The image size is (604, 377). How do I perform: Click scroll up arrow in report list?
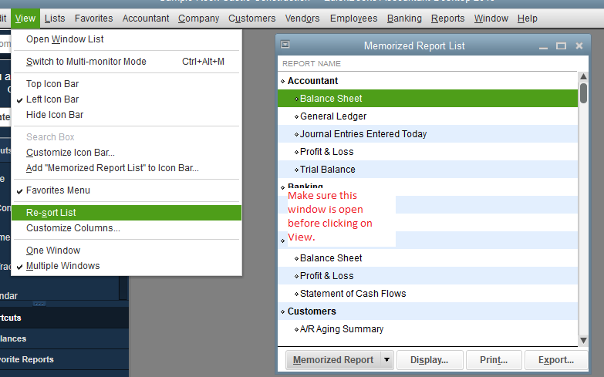pyautogui.click(x=583, y=76)
